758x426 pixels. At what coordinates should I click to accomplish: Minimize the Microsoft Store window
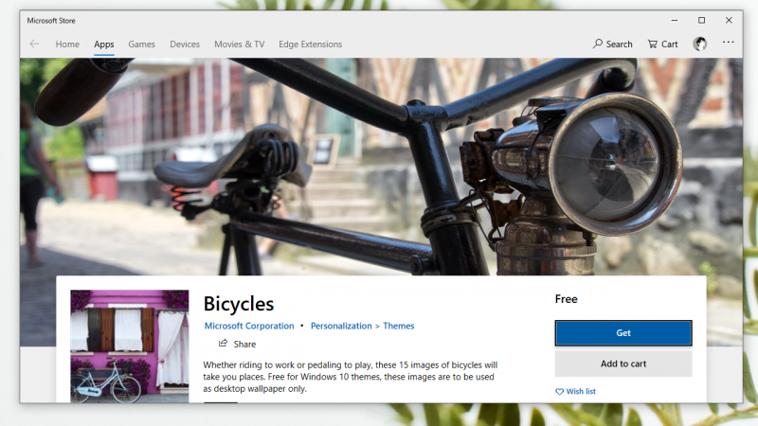(x=675, y=20)
